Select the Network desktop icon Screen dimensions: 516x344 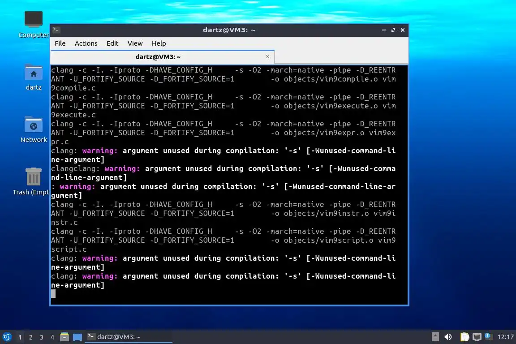(34, 130)
